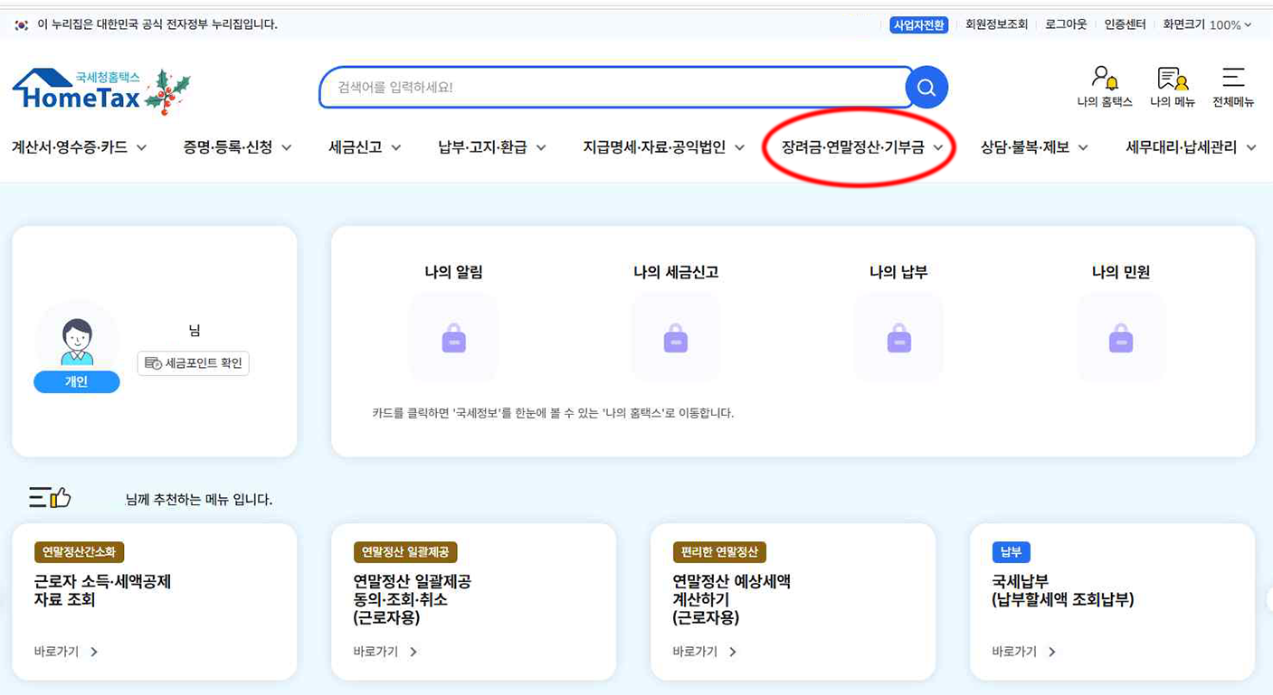The width and height of the screenshot is (1273, 695).
Task: Open 나의 홈택스 icon
Action: [1104, 87]
